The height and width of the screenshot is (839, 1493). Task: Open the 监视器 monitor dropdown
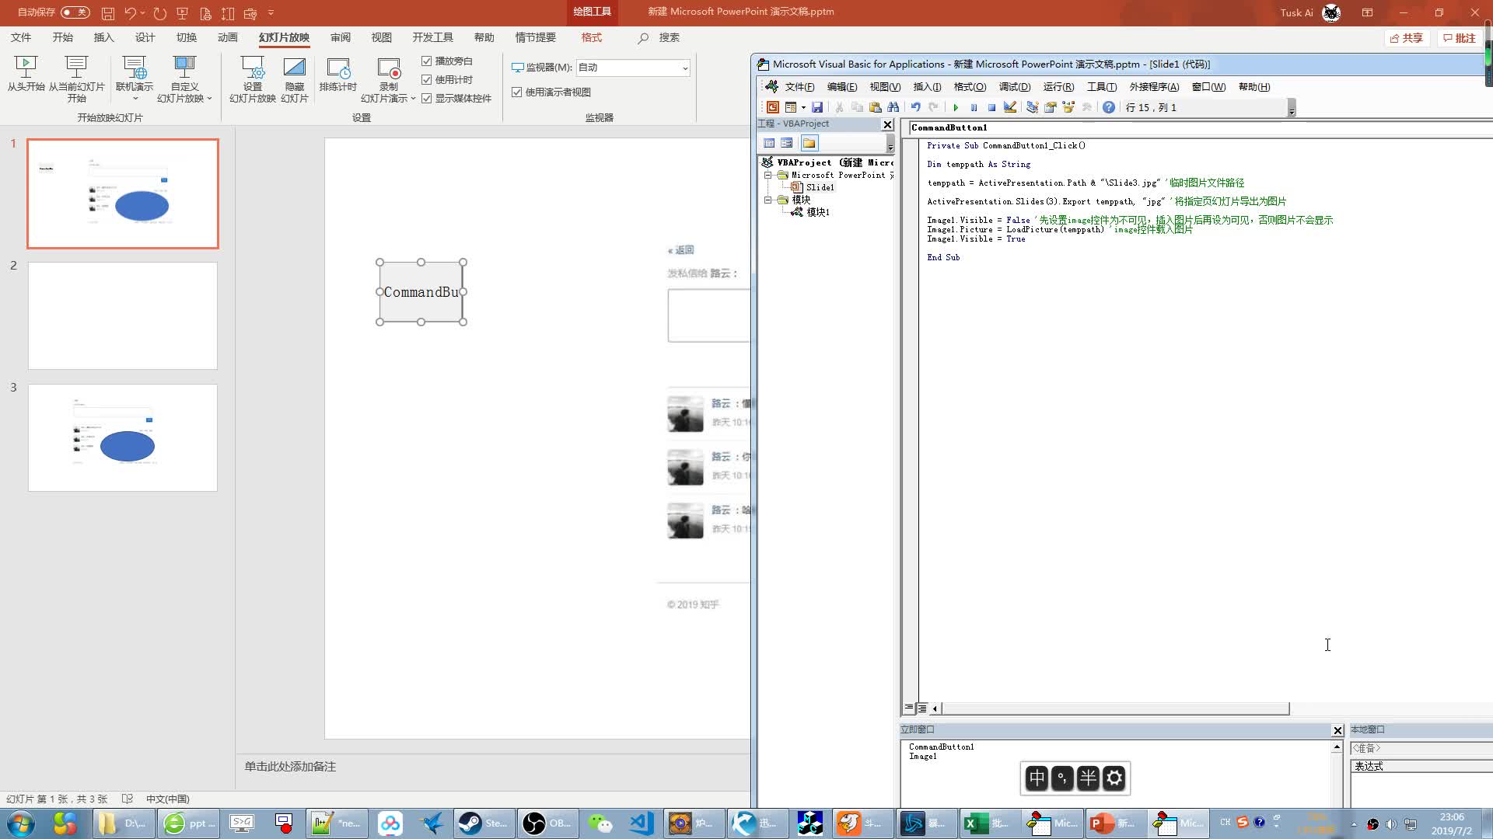[684, 68]
